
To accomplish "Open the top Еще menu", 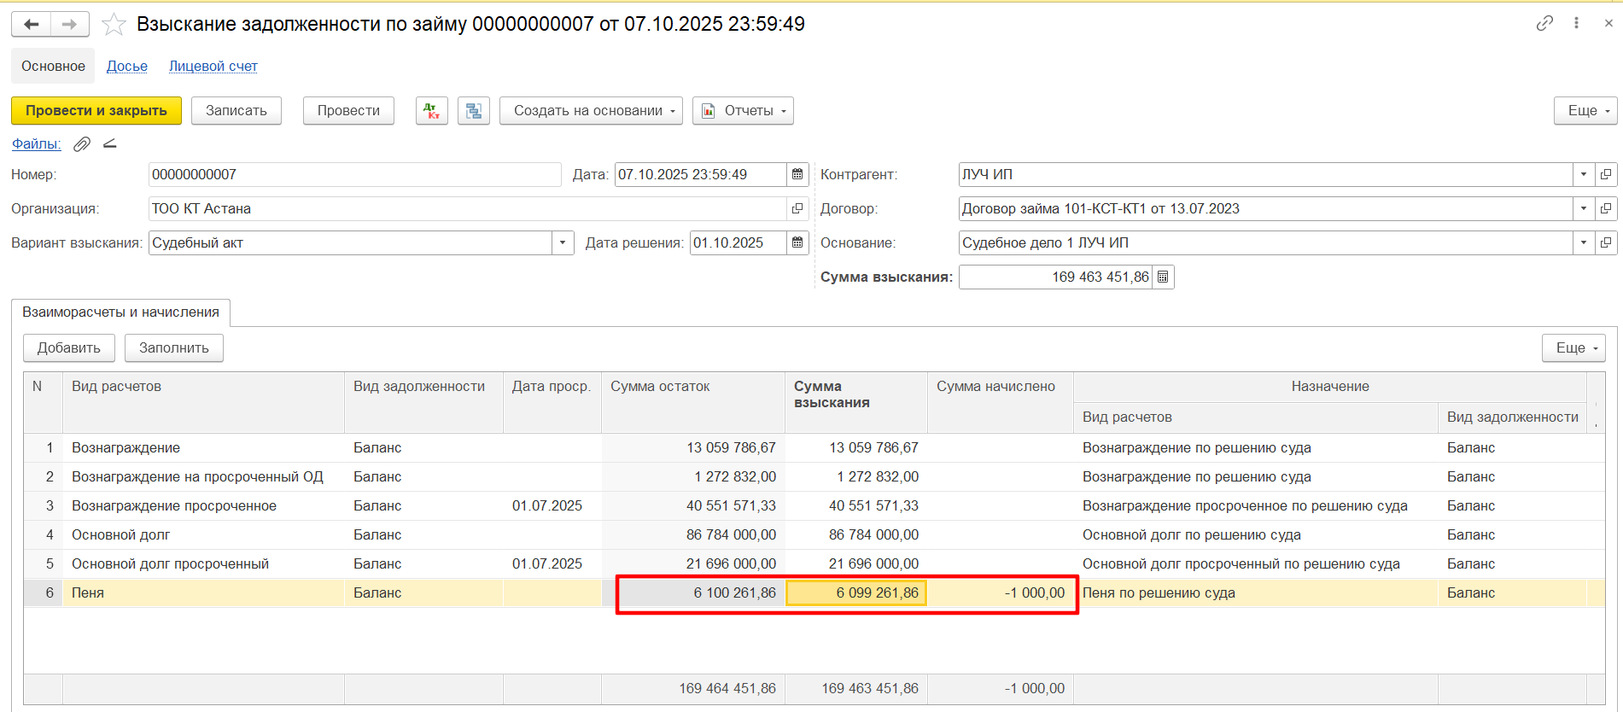I will tap(1585, 111).
